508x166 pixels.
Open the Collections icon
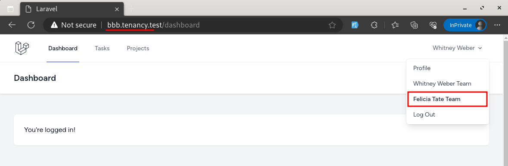coord(414,25)
